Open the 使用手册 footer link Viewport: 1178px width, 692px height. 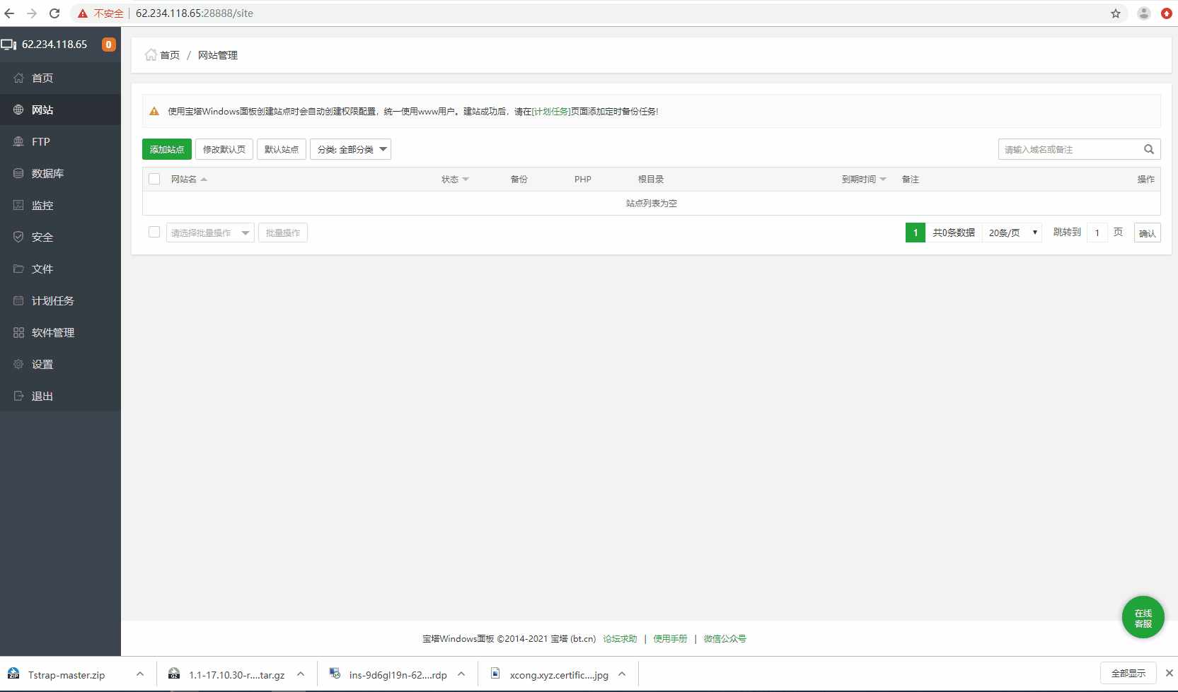(x=670, y=639)
